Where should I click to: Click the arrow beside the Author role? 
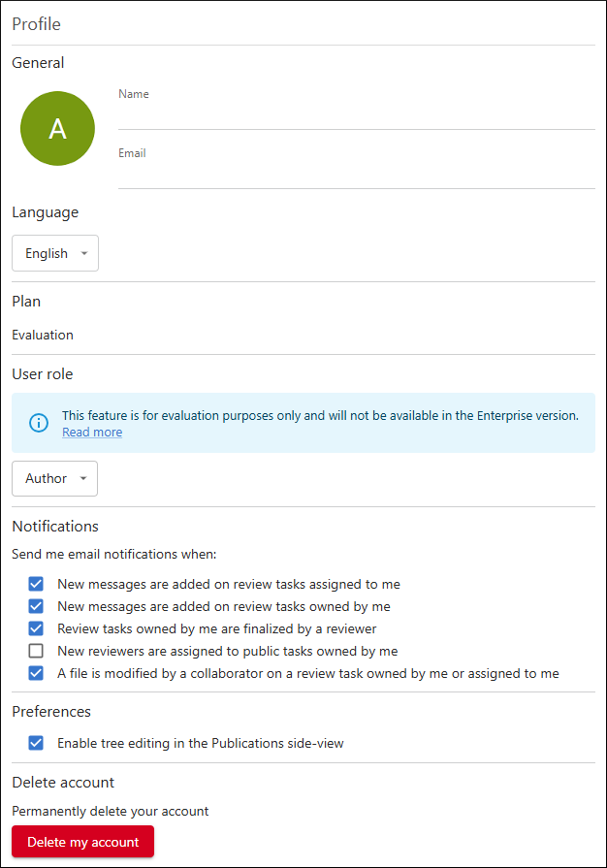(83, 479)
